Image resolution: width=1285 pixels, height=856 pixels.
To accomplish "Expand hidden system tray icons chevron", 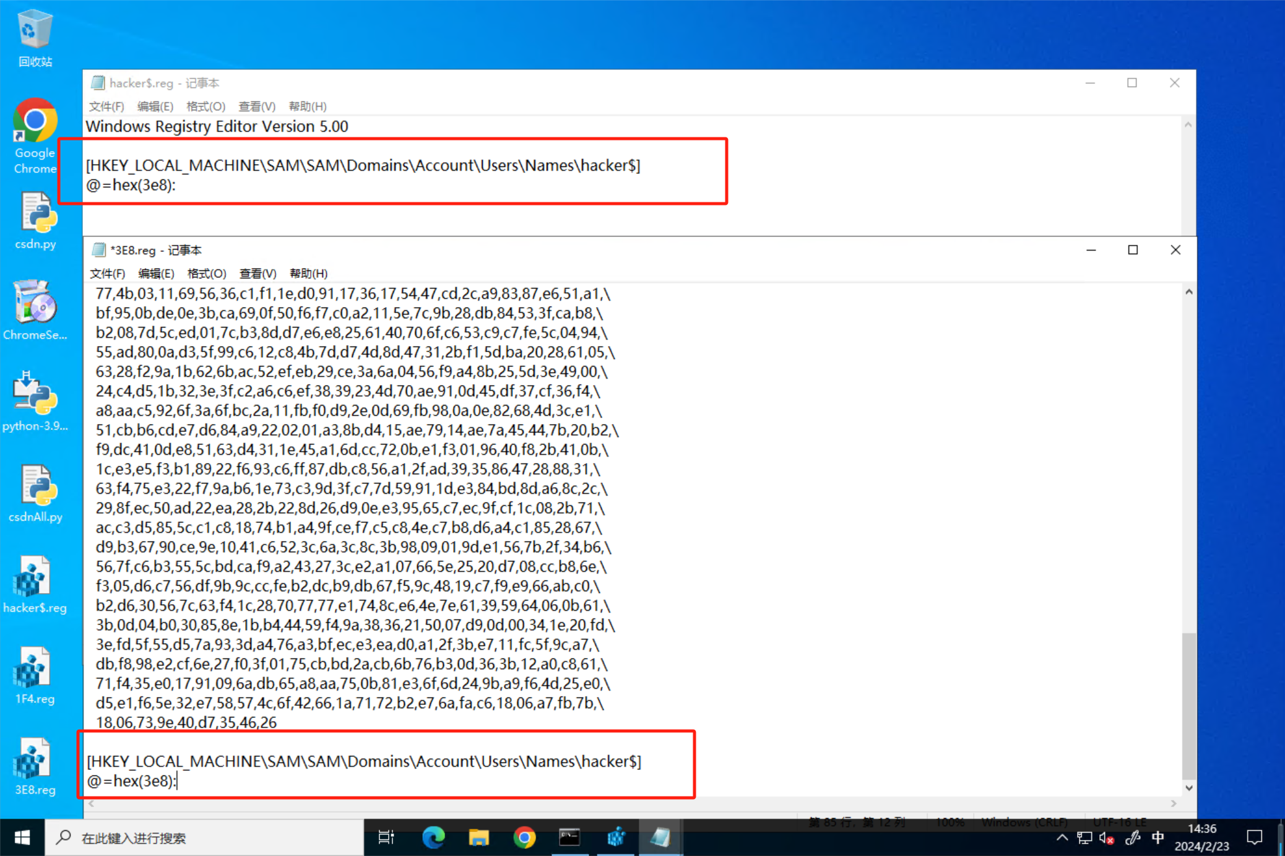I will [1062, 838].
